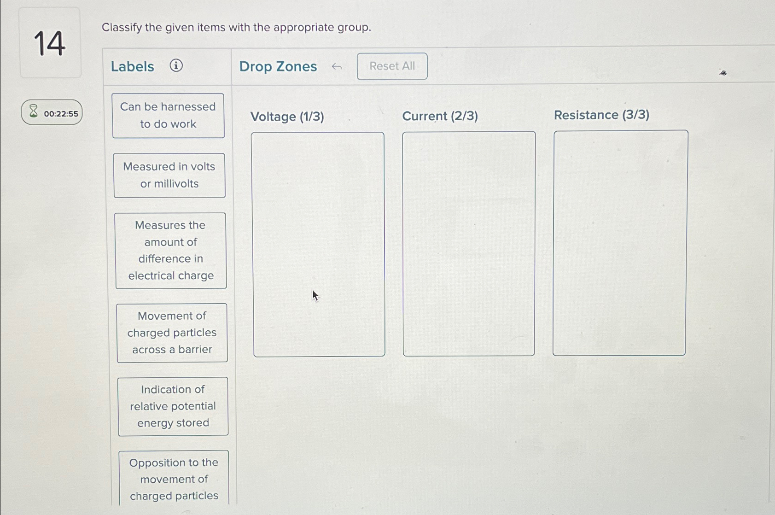This screenshot has width=775, height=515.
Task: Click the Reset All button
Action: 392,66
